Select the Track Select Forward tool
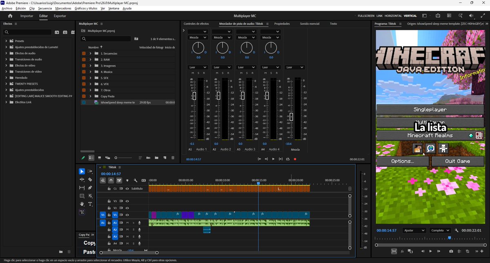 (90, 171)
